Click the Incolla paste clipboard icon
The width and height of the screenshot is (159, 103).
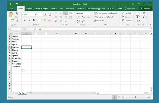pos(11,15)
